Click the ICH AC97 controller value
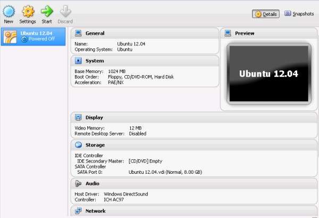The image size is (319, 218). pos(114,199)
